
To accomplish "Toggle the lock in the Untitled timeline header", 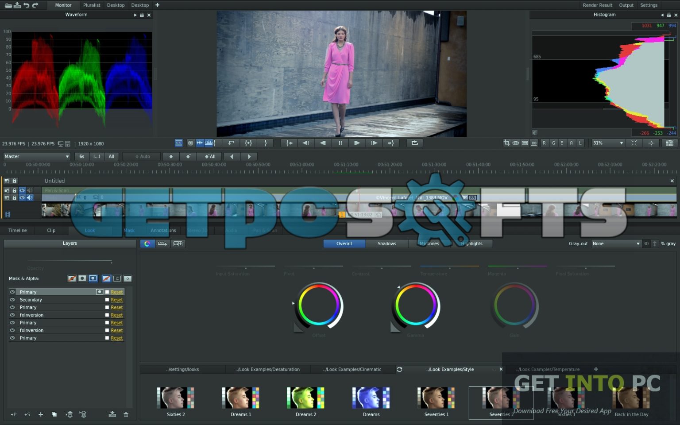I will pyautogui.click(x=14, y=181).
